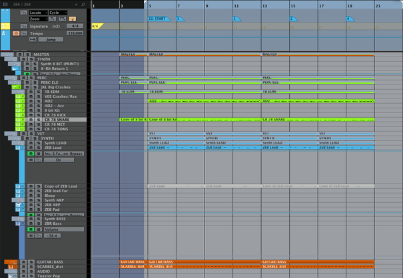Click the 155.000 tempo value field
Image resolution: width=403 pixels, height=278 pixels.
75,33
